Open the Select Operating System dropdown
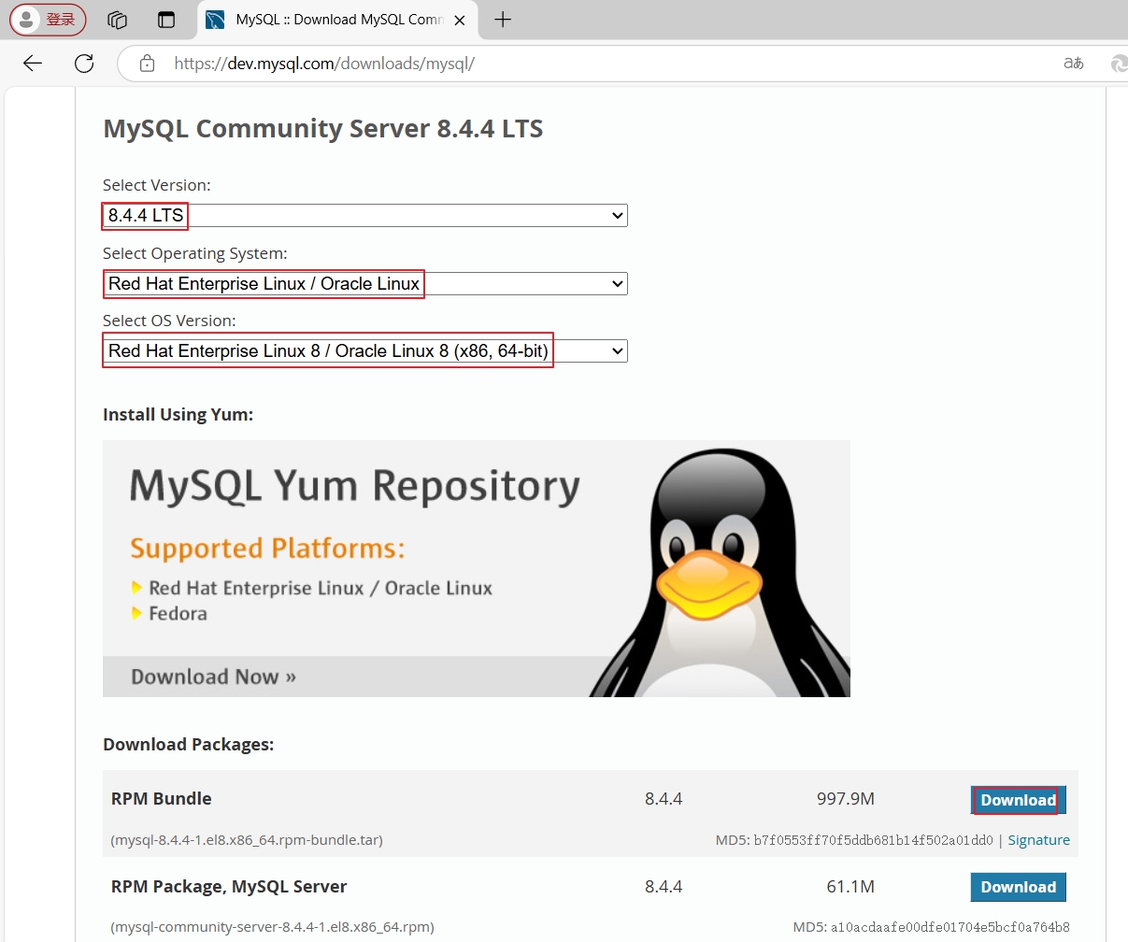 point(365,283)
